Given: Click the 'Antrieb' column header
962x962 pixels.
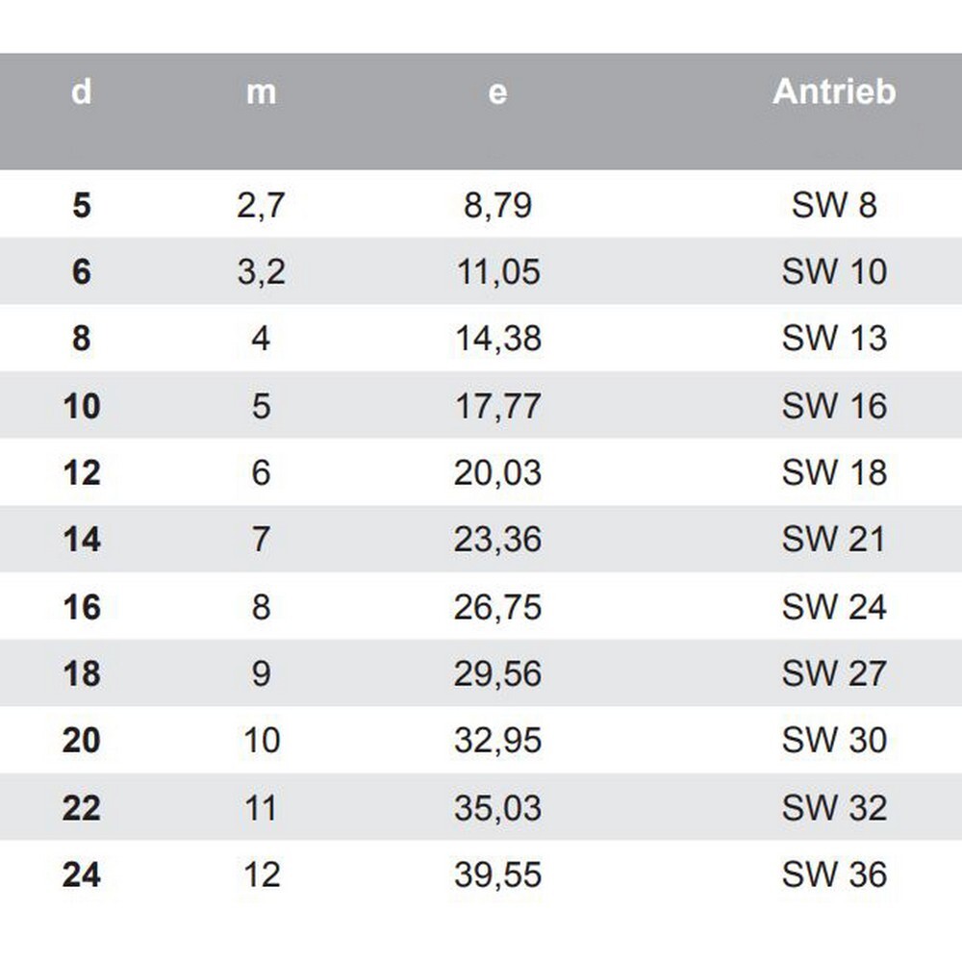Looking at the screenshot, I should [834, 92].
